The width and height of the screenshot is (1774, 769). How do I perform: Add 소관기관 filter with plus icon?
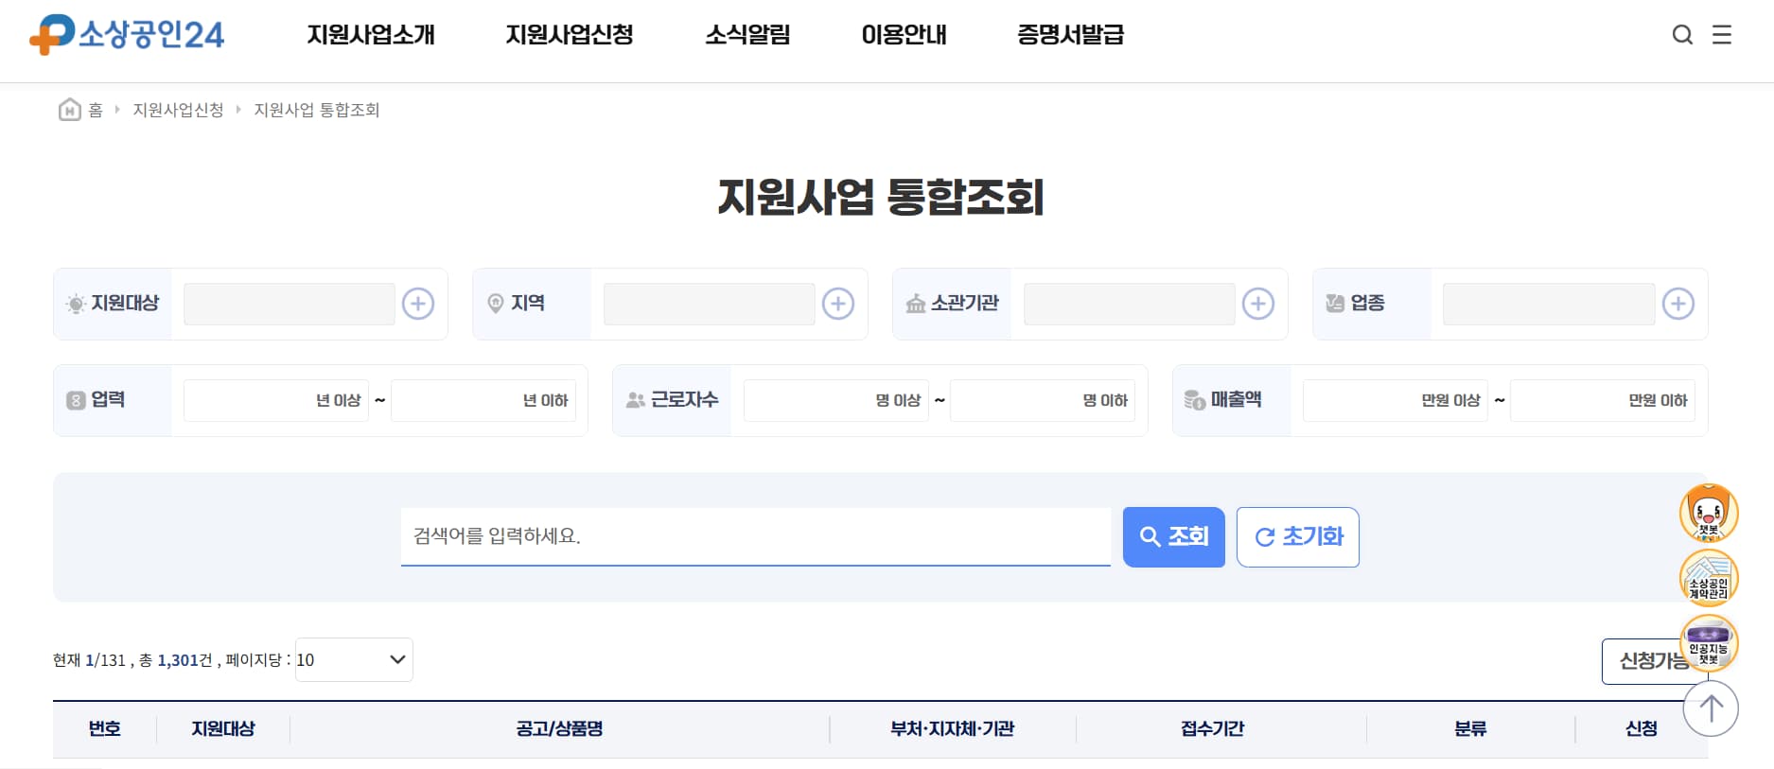pyautogui.click(x=1258, y=304)
